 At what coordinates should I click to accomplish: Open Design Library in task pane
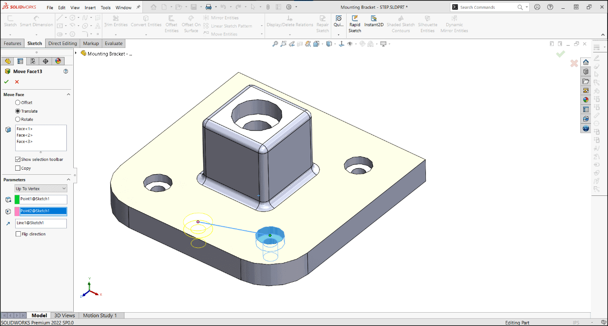click(x=586, y=72)
